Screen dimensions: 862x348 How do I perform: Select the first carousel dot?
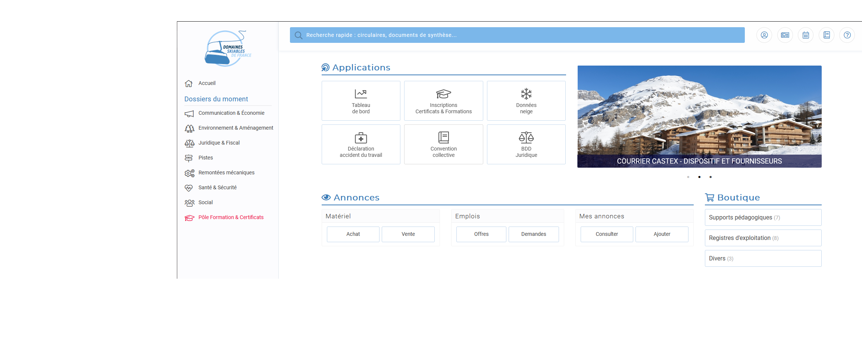pos(688,177)
